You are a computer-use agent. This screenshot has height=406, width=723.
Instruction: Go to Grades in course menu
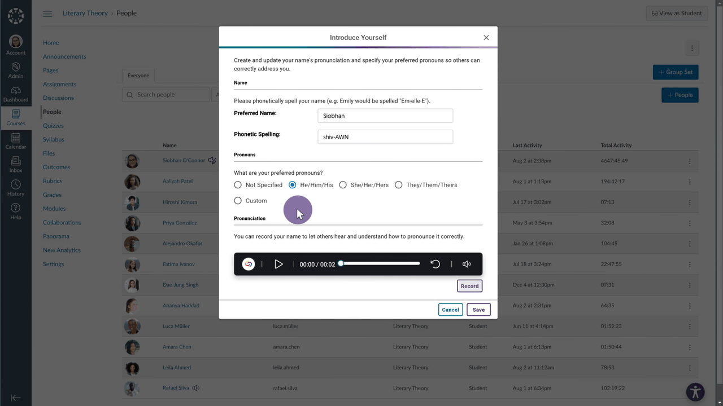tap(52, 195)
